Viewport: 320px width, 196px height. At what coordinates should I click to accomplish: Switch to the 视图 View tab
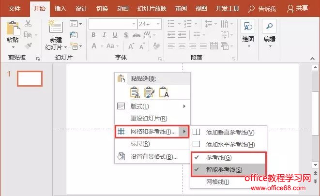tap(201, 9)
